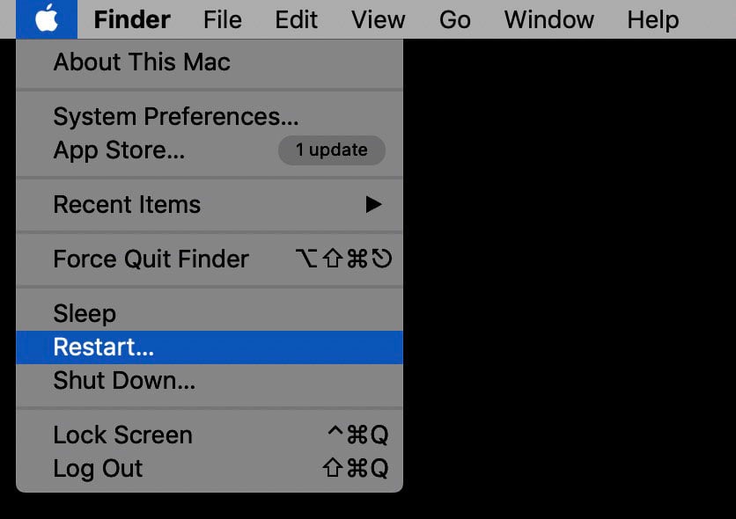Select About This Mac
The image size is (736, 519).
click(142, 62)
